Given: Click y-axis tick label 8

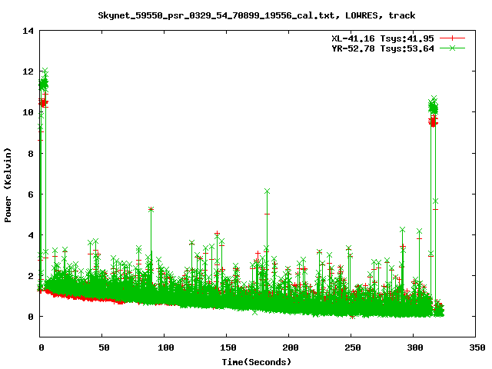Looking at the screenshot, I should pos(31,154).
